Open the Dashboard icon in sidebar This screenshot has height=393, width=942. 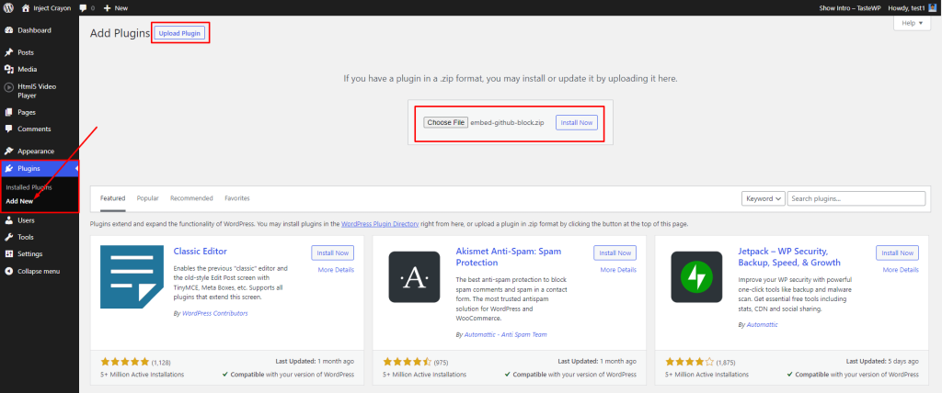pos(9,30)
